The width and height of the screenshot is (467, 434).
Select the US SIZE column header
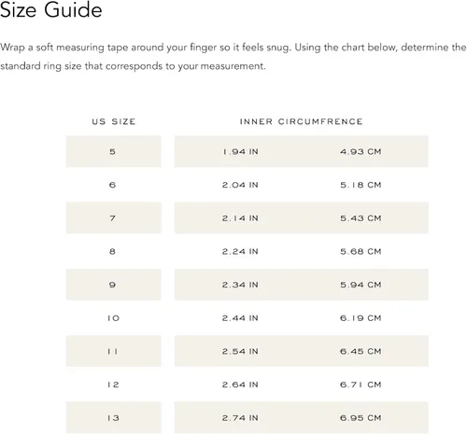click(114, 121)
